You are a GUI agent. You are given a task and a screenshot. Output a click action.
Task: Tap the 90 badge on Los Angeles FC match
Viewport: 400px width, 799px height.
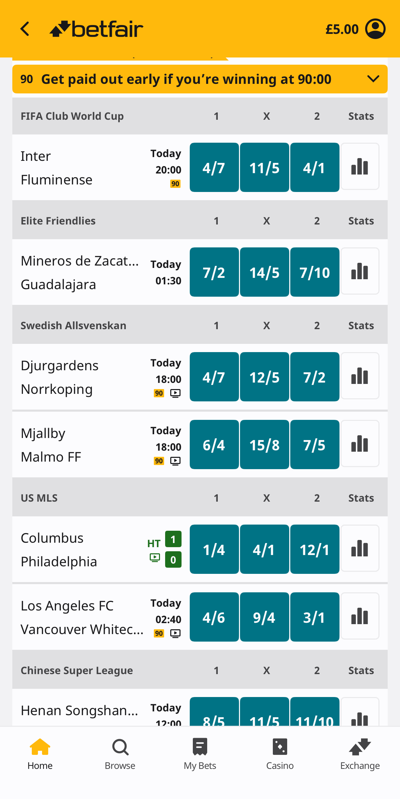[x=159, y=633]
